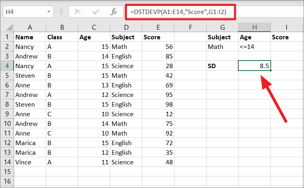Click in the formula bar DSTDEVP text
Image resolution: width=304 pixels, height=188 pixels.
click(x=178, y=12)
